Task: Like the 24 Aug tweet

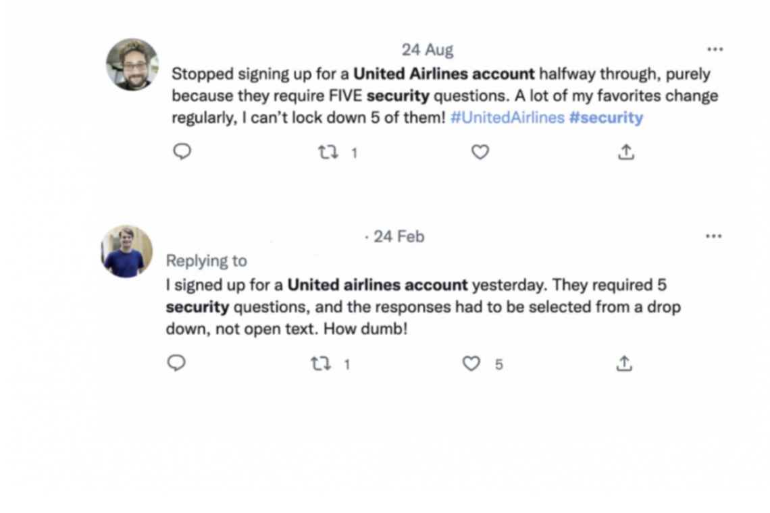Action: coord(480,153)
